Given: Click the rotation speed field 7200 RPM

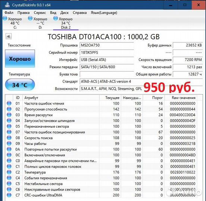Looking at the screenshot, I should 188,60.
